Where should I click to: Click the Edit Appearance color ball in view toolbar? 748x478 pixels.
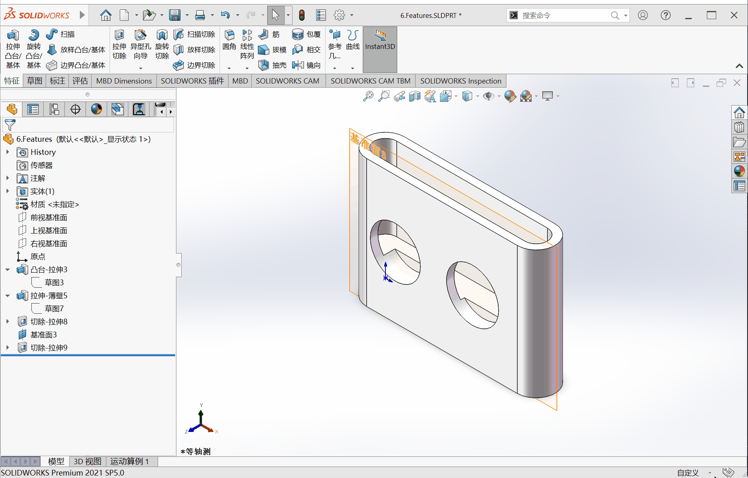point(510,96)
